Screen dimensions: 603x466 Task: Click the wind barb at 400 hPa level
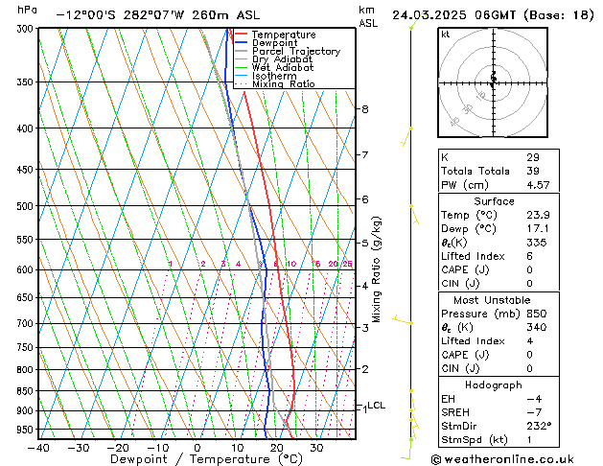(406, 137)
